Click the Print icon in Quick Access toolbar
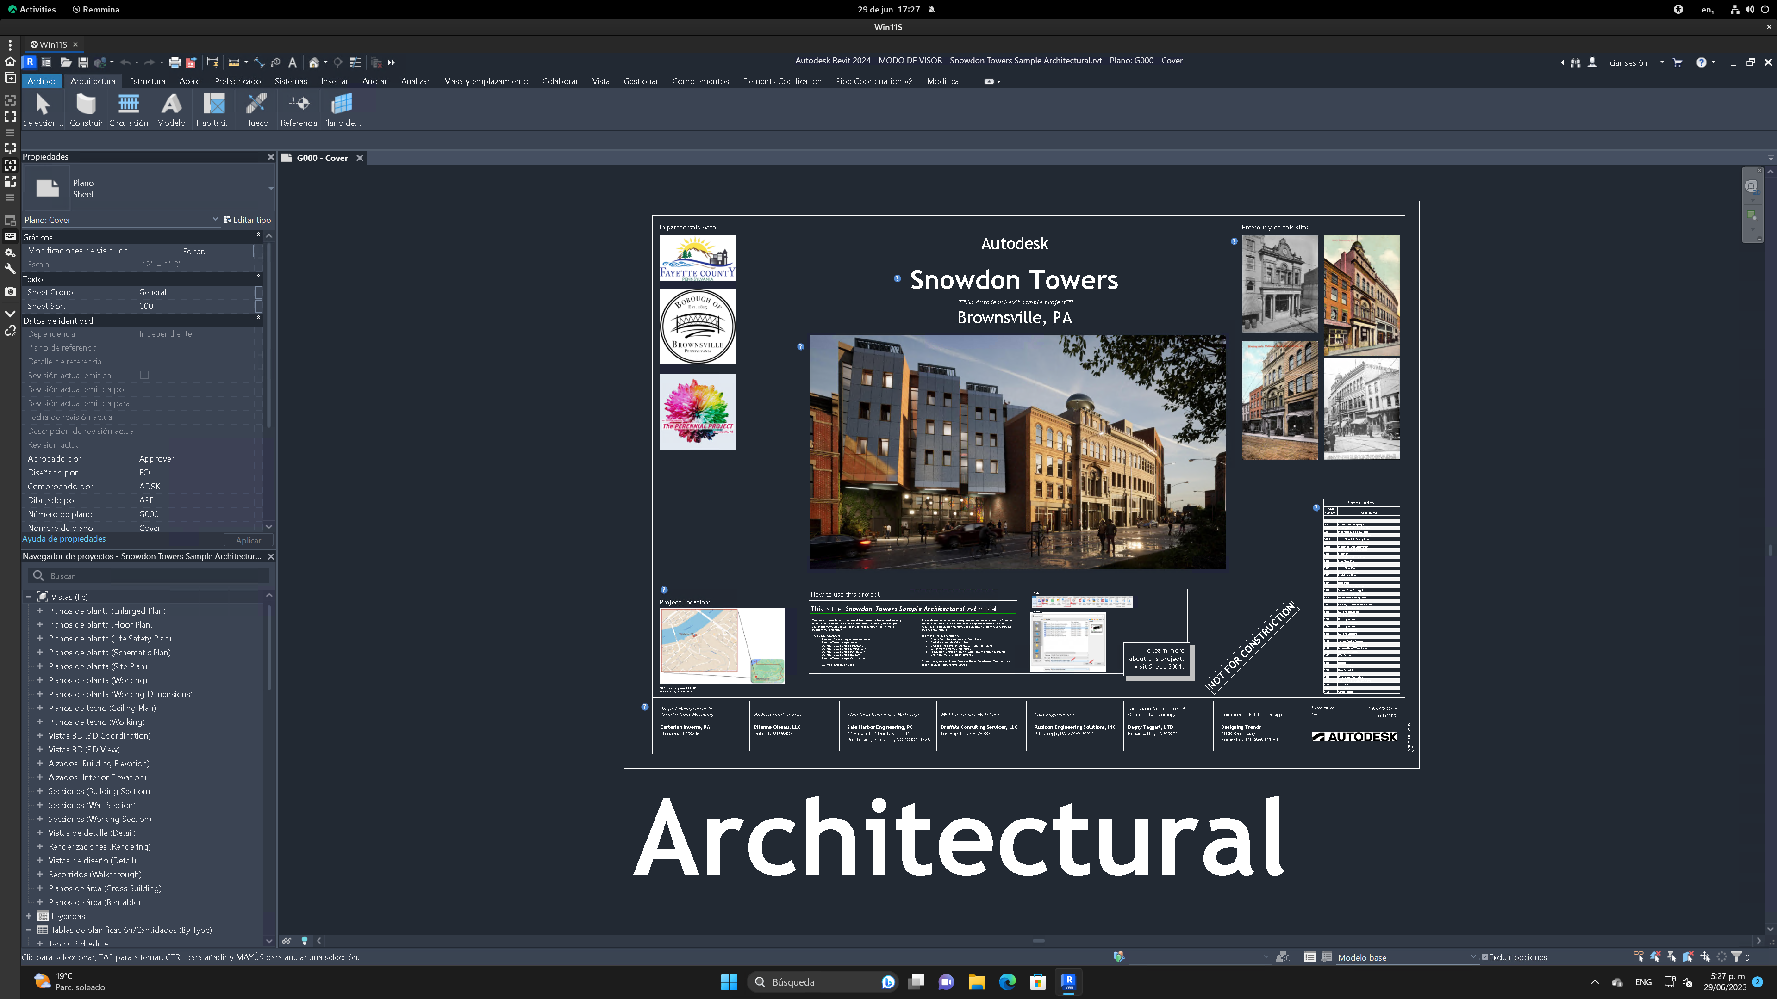Image resolution: width=1777 pixels, height=999 pixels. click(x=175, y=63)
